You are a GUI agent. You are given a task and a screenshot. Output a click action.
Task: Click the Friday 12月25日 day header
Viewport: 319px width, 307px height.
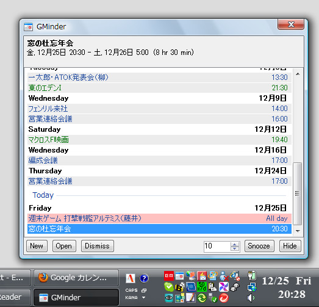pyautogui.click(x=159, y=208)
